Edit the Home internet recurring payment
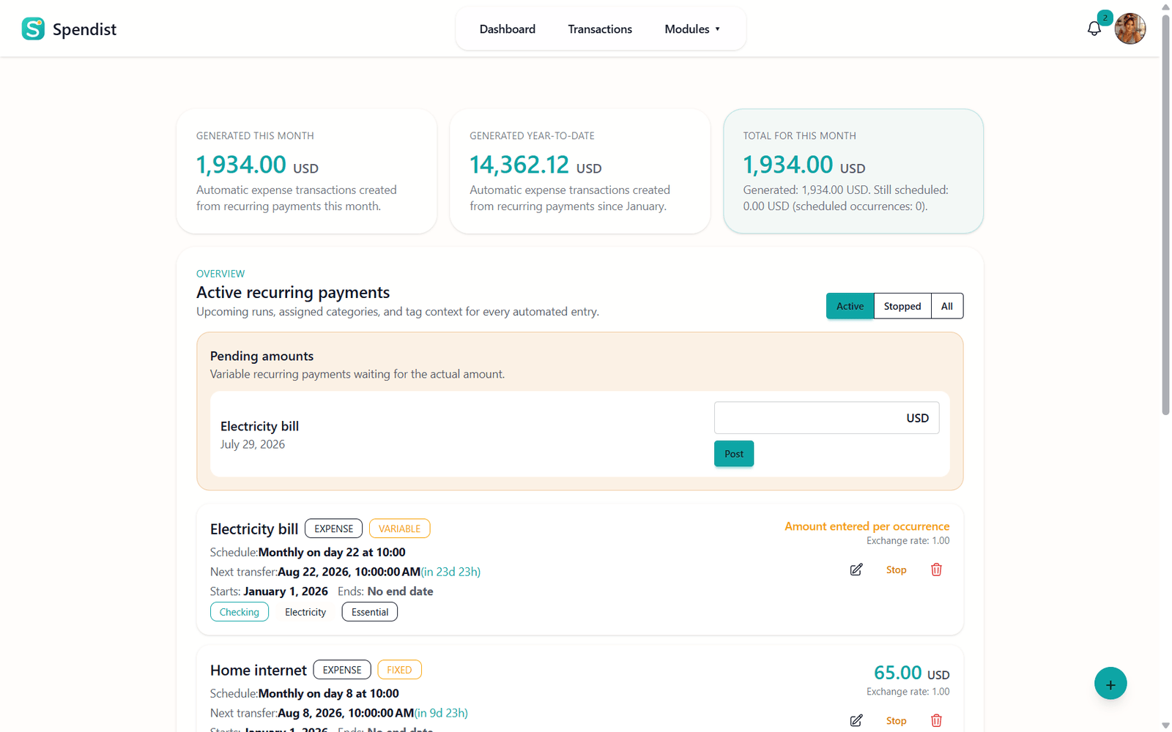 [x=856, y=720]
